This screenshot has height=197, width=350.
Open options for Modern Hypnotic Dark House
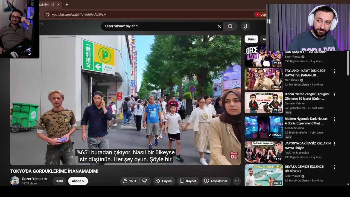point(334,119)
